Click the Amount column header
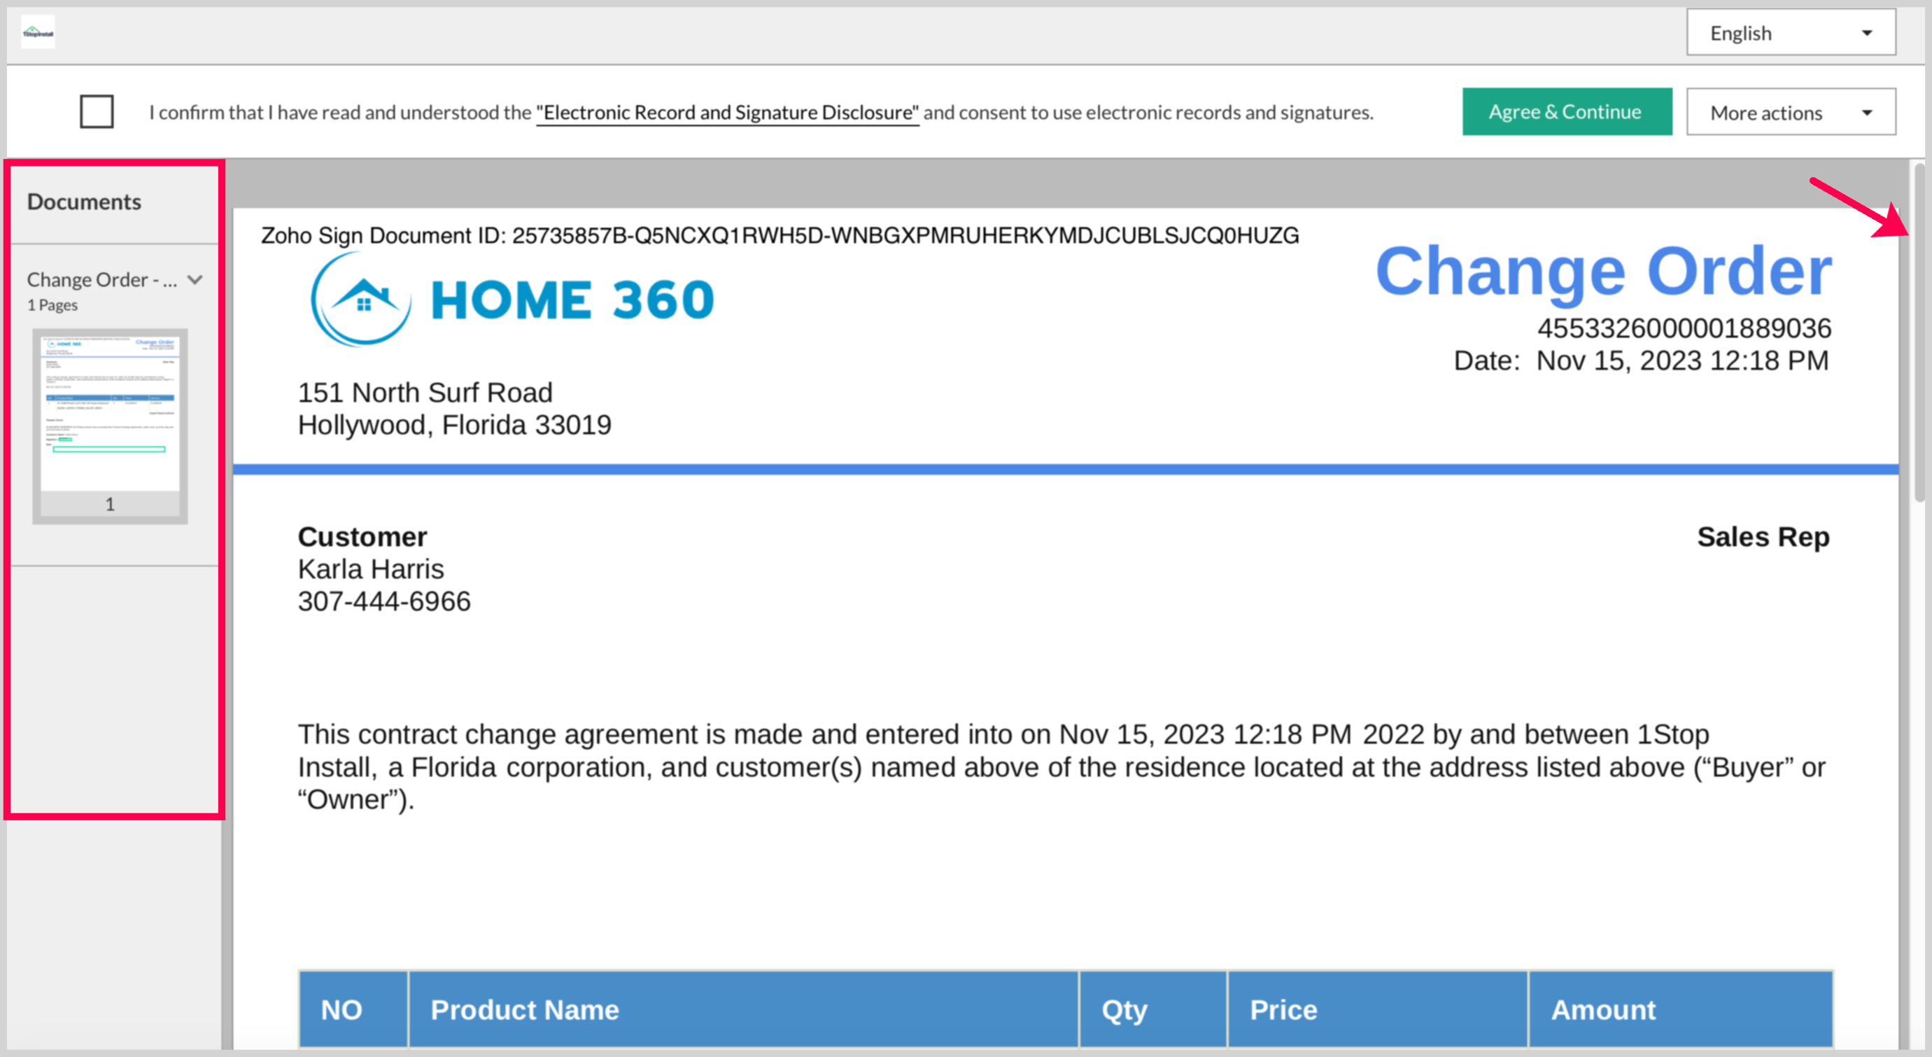Viewport: 1932px width, 1057px height. click(x=1602, y=1009)
